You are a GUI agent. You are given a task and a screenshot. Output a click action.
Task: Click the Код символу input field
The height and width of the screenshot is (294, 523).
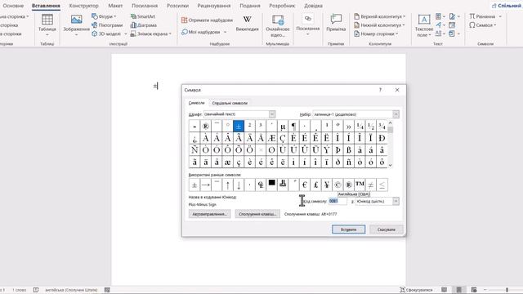(x=337, y=202)
